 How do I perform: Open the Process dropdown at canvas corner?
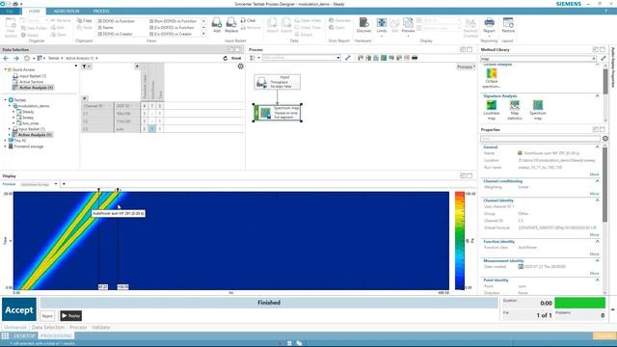pos(466,67)
